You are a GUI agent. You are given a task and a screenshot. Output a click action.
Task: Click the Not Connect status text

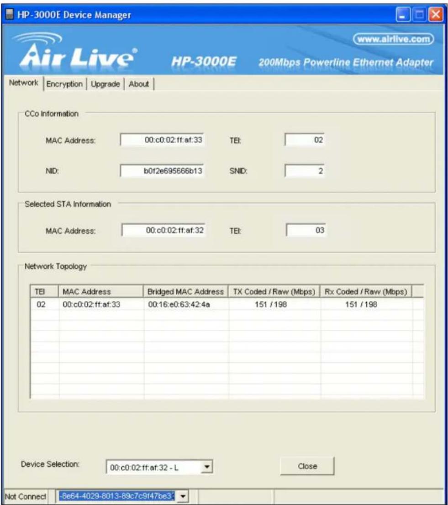26,496
